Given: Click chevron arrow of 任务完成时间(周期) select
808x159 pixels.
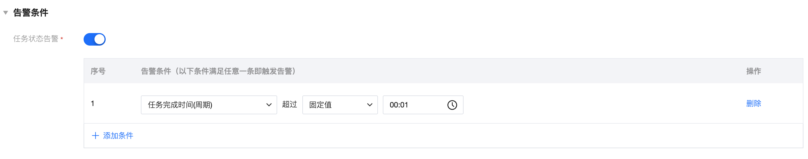Looking at the screenshot, I should coord(269,105).
